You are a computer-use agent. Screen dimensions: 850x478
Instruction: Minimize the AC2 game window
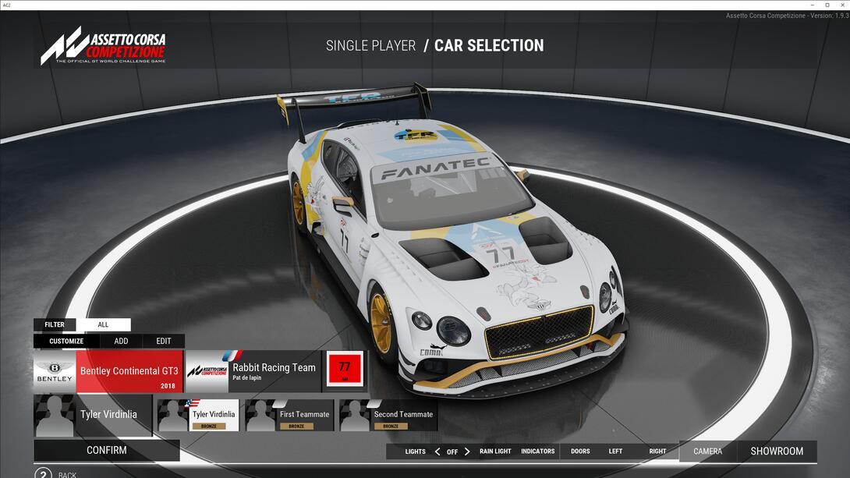tap(812, 5)
